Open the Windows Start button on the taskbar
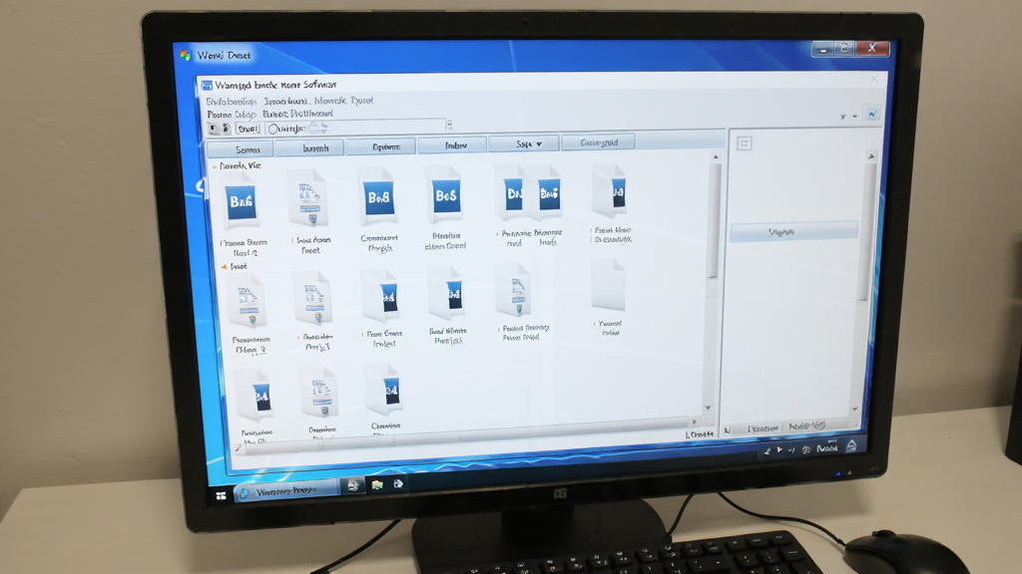Screen dimensions: 1022x574 (x=221, y=496)
